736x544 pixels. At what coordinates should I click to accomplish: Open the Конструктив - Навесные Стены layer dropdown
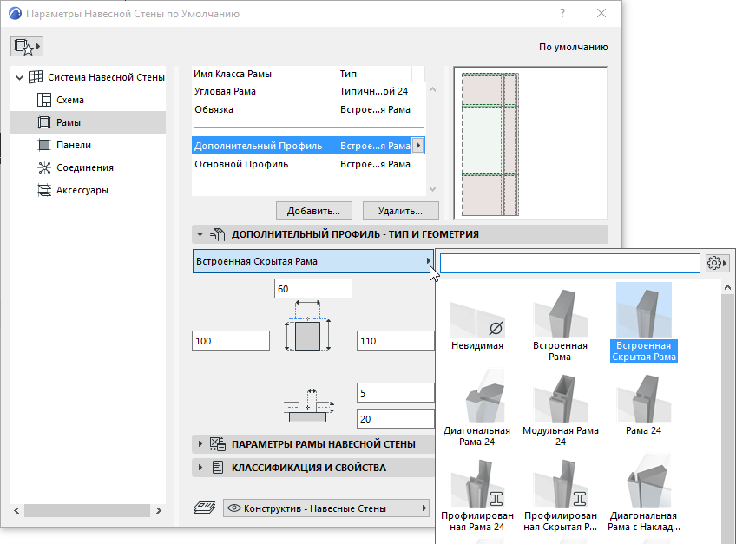click(x=326, y=508)
